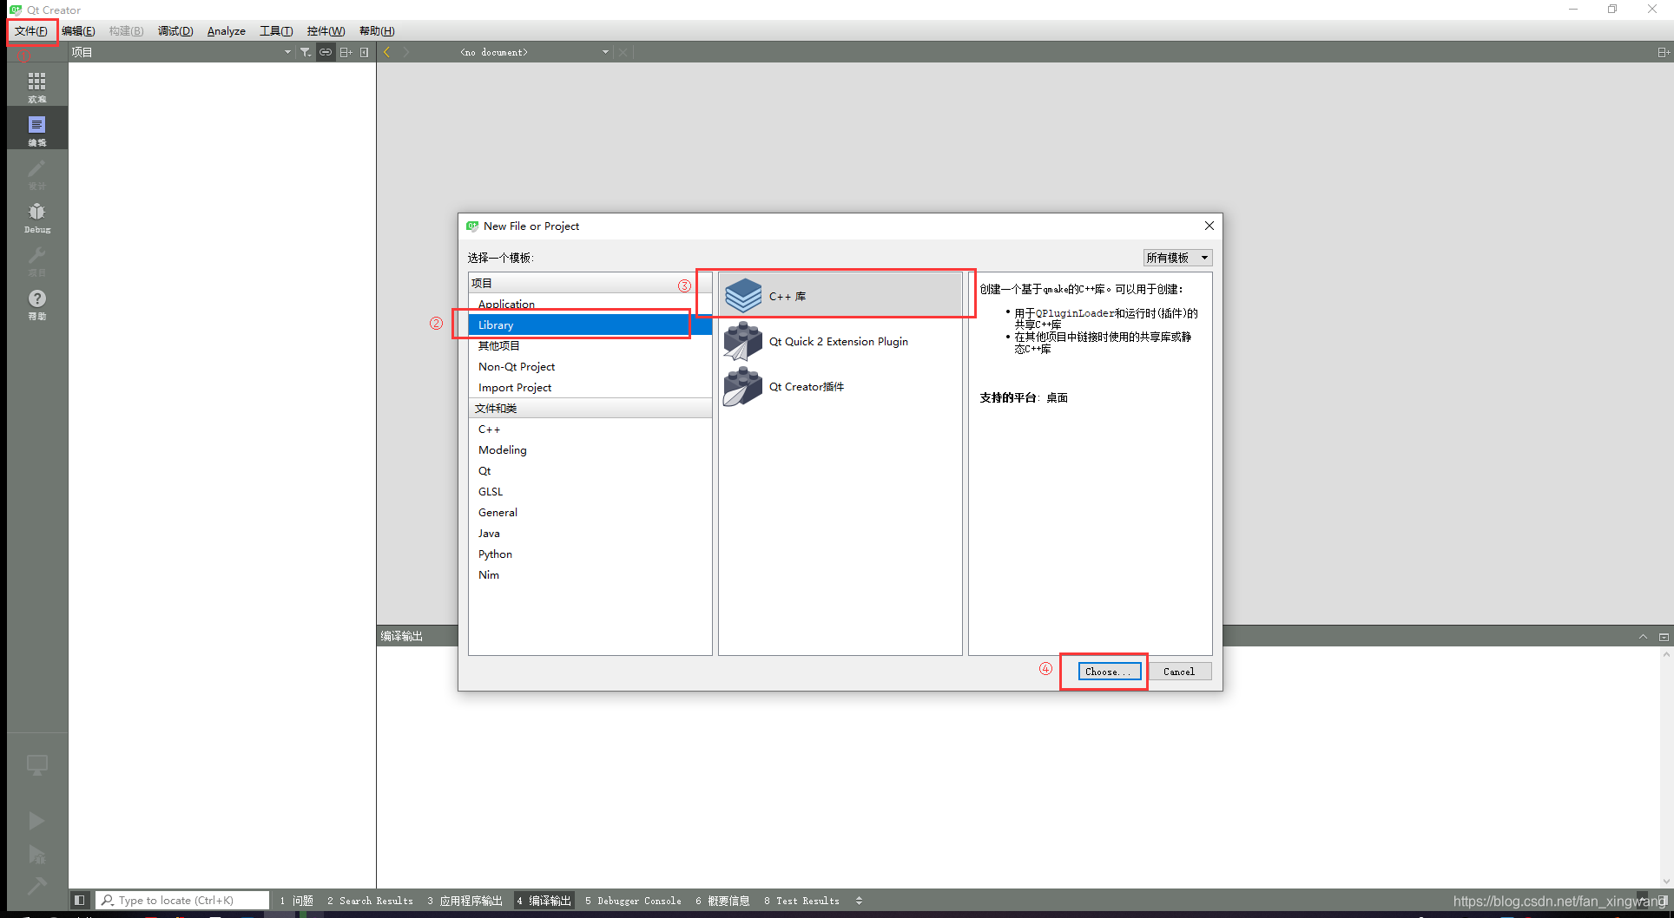Open the 调试(D) menu
The height and width of the screenshot is (918, 1674).
pos(175,31)
